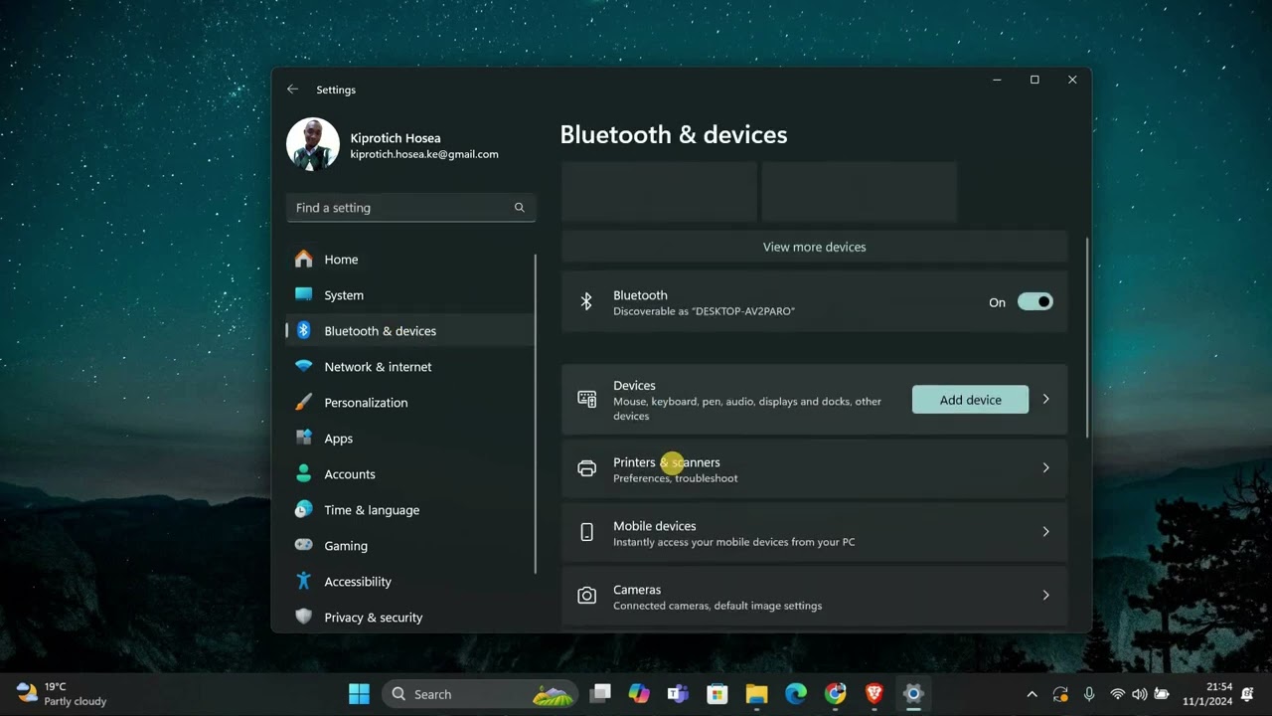Image resolution: width=1272 pixels, height=716 pixels.
Task: Expand the Devices row chevron
Action: point(1045,400)
